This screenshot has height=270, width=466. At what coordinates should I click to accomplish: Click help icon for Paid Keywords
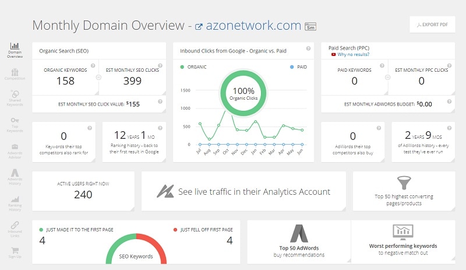[x=382, y=66]
